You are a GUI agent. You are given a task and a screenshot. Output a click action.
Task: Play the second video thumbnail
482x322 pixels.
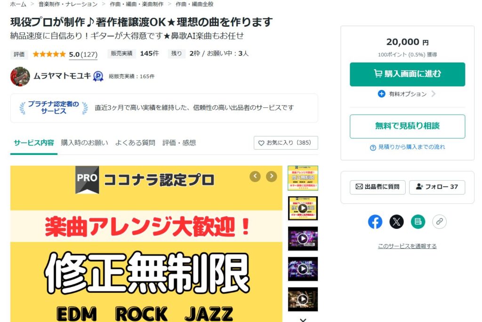(303, 238)
